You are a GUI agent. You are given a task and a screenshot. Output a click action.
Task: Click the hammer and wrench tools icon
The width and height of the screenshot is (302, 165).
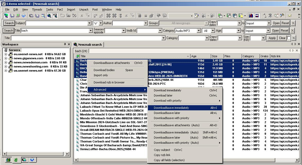(x=282, y=16)
